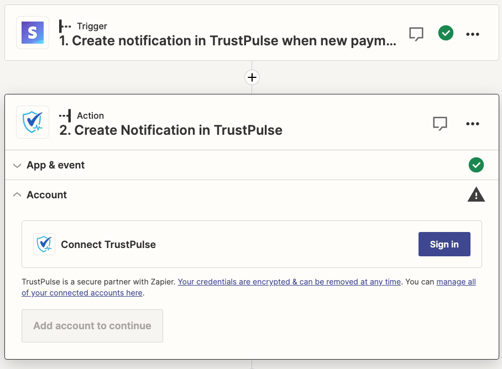This screenshot has width=502, height=369.
Task: Add a step with the plus button
Action: [x=252, y=77]
